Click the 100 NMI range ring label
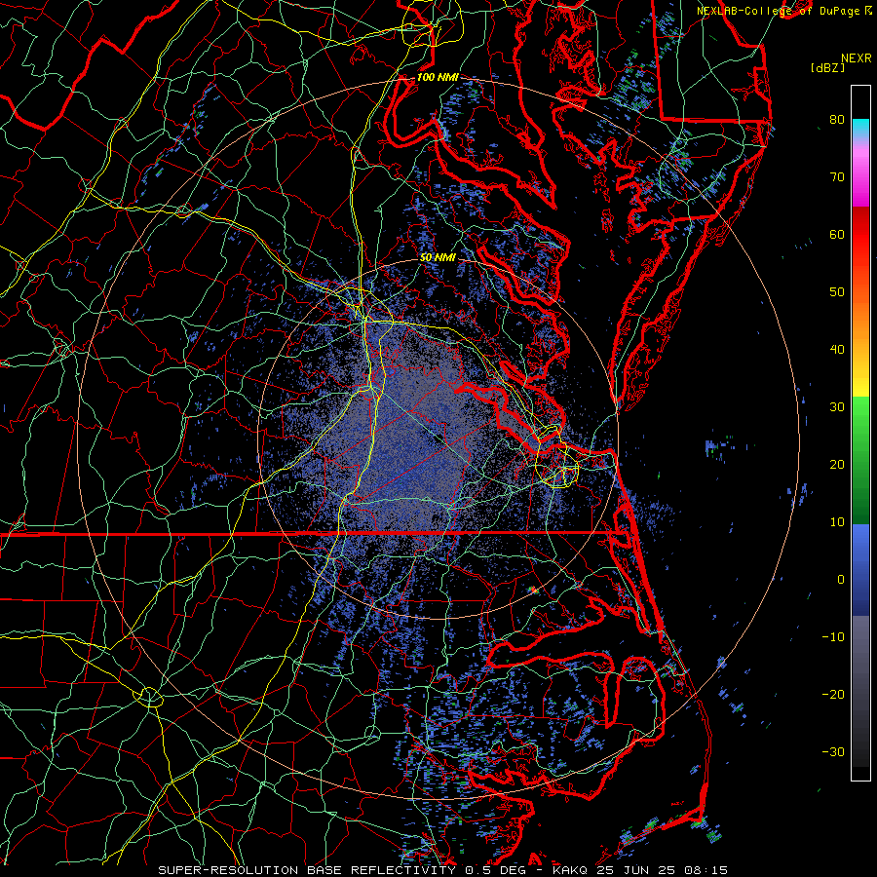 coord(438,77)
